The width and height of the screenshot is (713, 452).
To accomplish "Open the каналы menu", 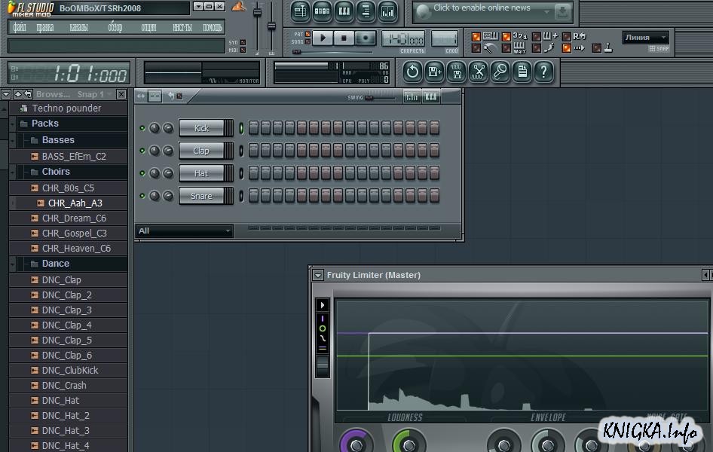I will (78, 27).
